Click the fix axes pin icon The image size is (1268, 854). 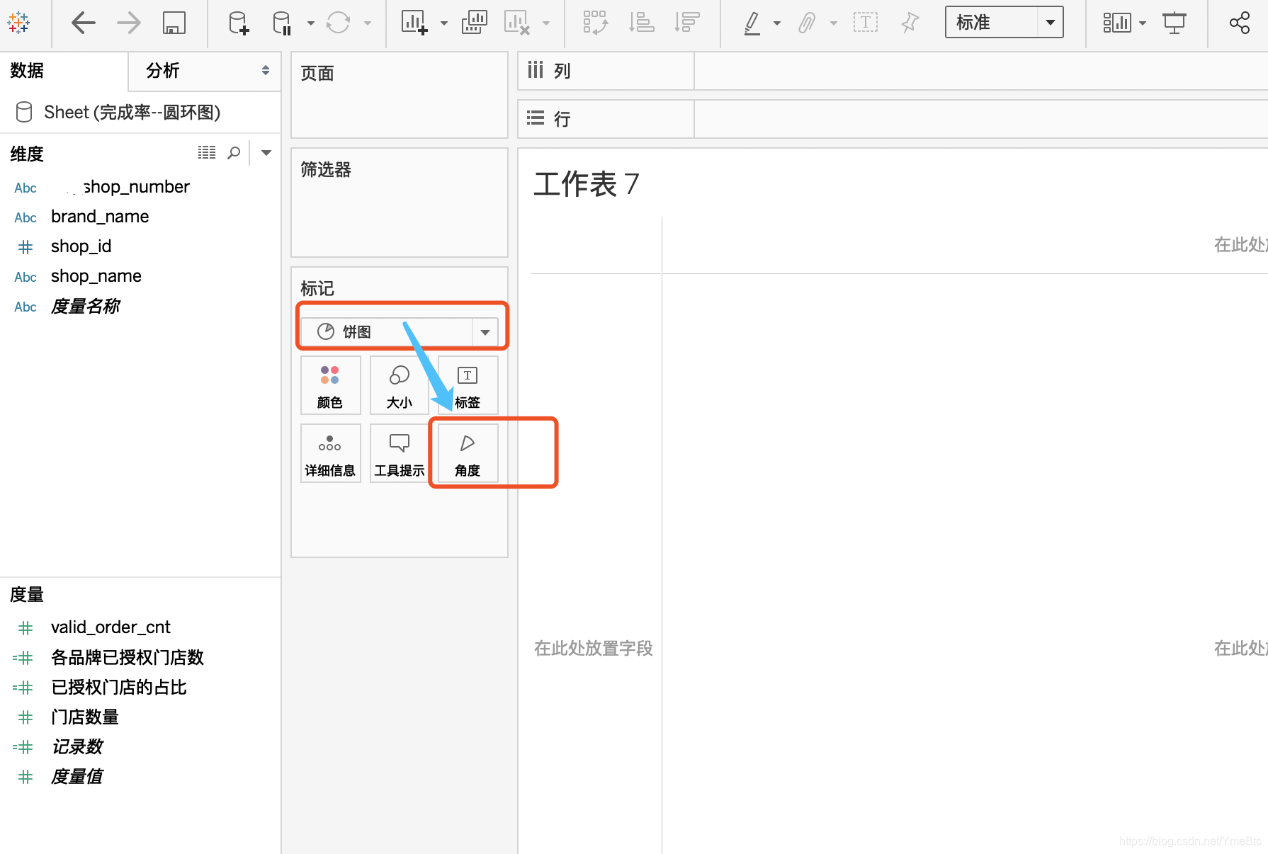tap(910, 23)
